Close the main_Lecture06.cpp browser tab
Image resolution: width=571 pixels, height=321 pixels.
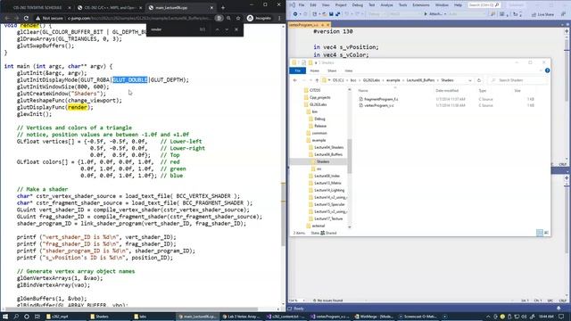pos(211,7)
